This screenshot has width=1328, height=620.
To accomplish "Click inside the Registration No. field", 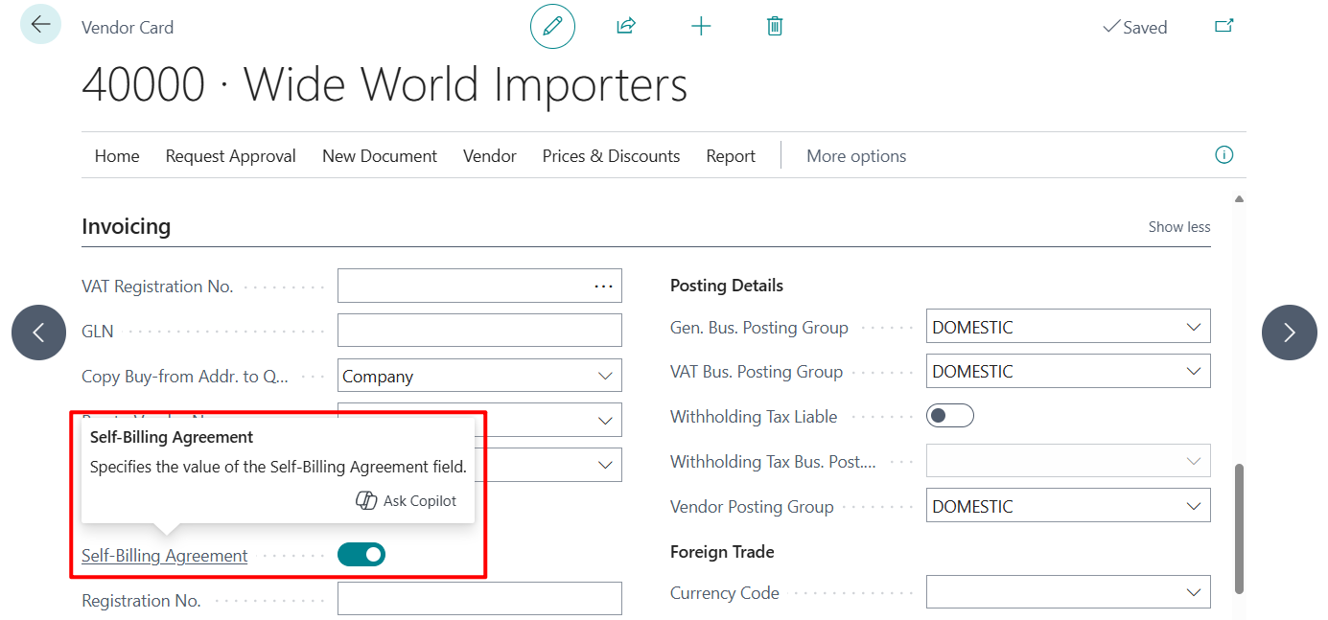I will click(x=479, y=598).
